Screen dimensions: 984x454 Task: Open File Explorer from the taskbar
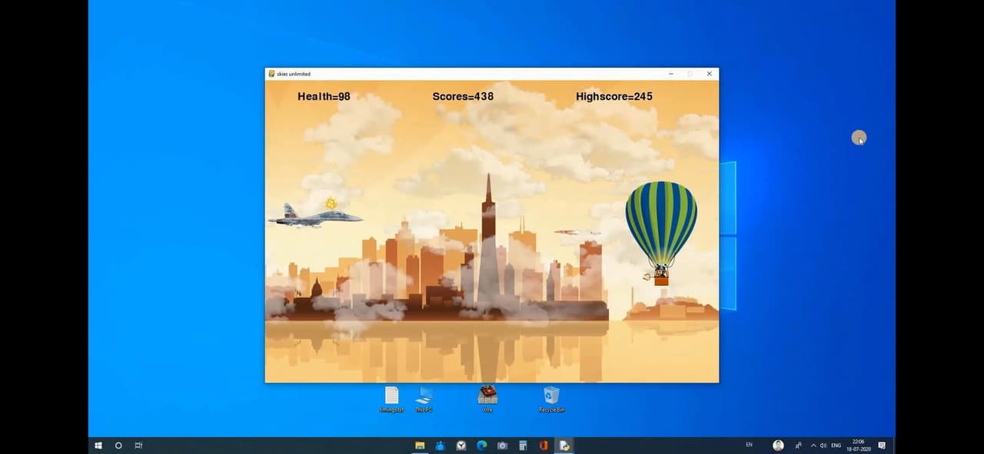[420, 446]
